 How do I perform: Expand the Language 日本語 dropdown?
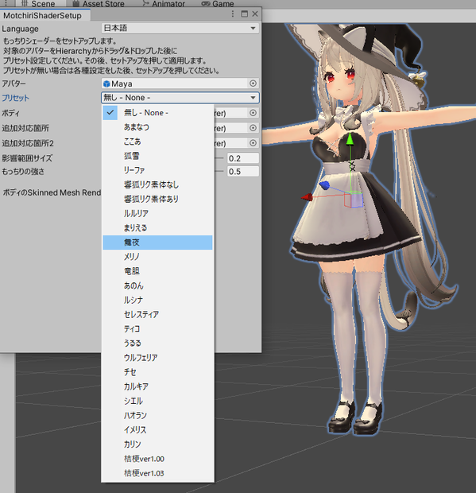click(180, 29)
